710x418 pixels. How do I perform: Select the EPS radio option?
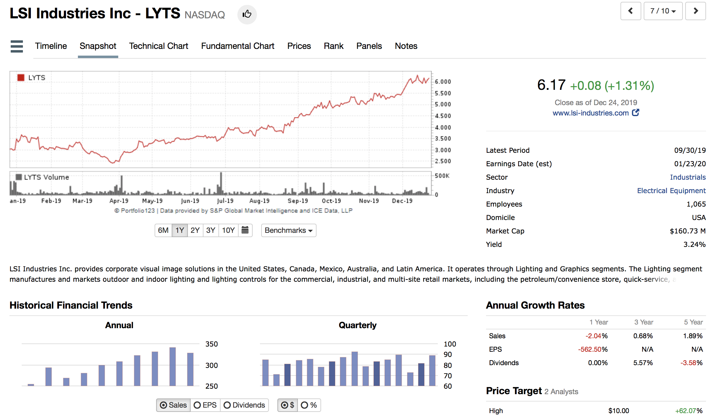[205, 405]
